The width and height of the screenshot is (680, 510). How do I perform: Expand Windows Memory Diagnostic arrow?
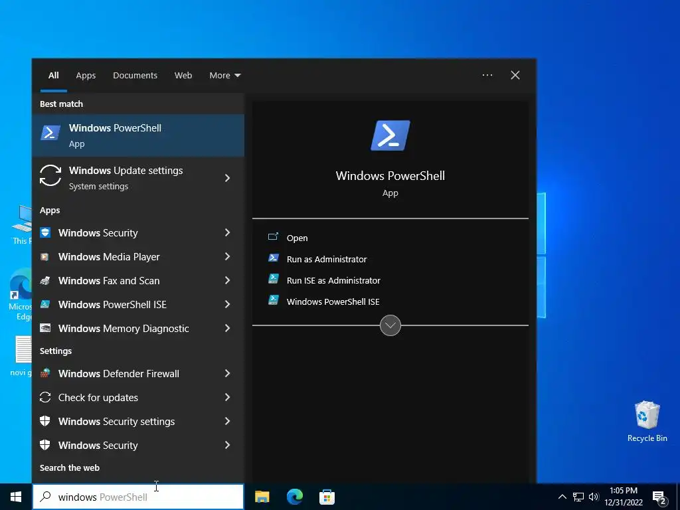pyautogui.click(x=227, y=328)
